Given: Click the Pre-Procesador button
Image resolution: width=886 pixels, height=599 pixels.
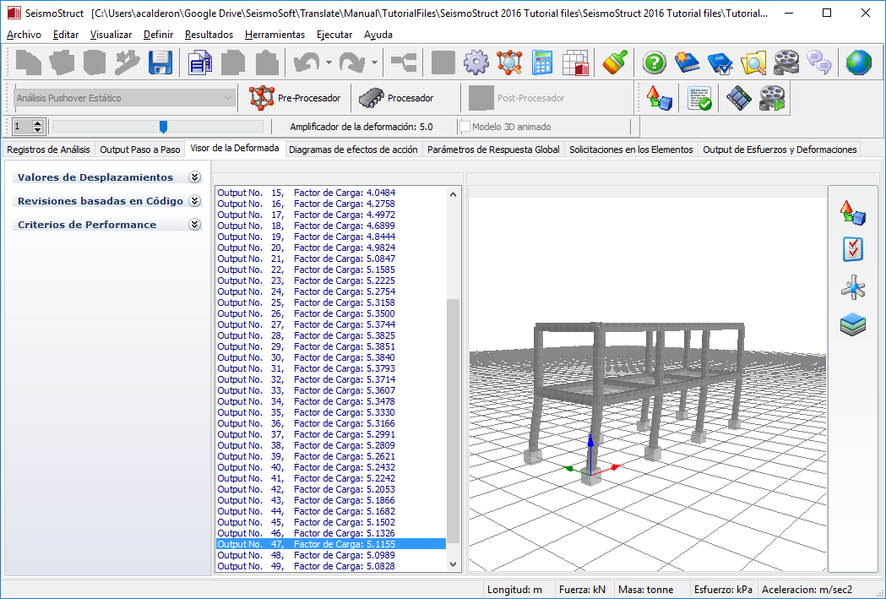Looking at the screenshot, I should [x=296, y=98].
